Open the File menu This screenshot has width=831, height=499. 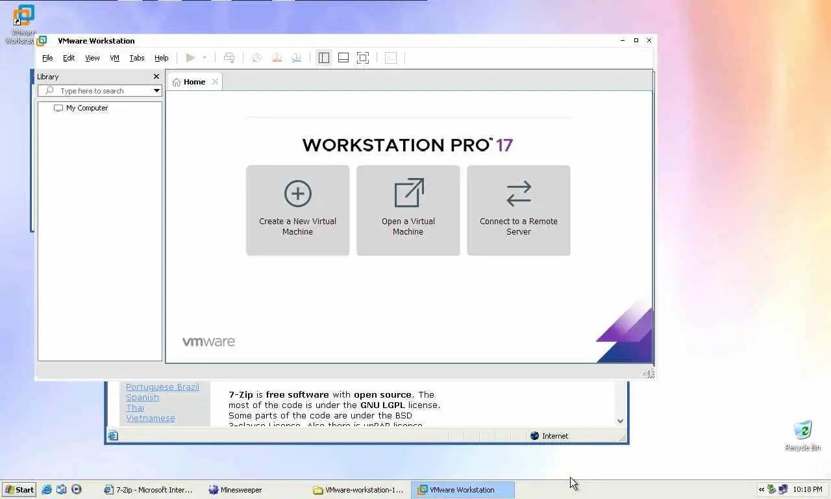coord(47,58)
